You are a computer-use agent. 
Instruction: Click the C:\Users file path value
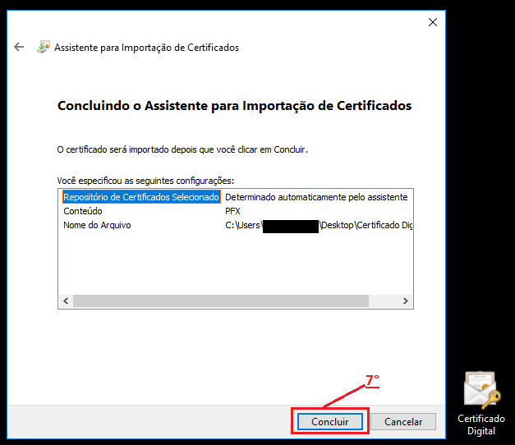pyautogui.click(x=242, y=226)
